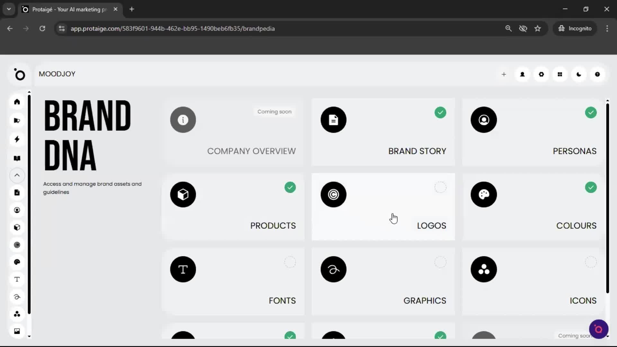Mark the LOGOS card as complete
The height and width of the screenshot is (347, 617).
[x=440, y=187]
